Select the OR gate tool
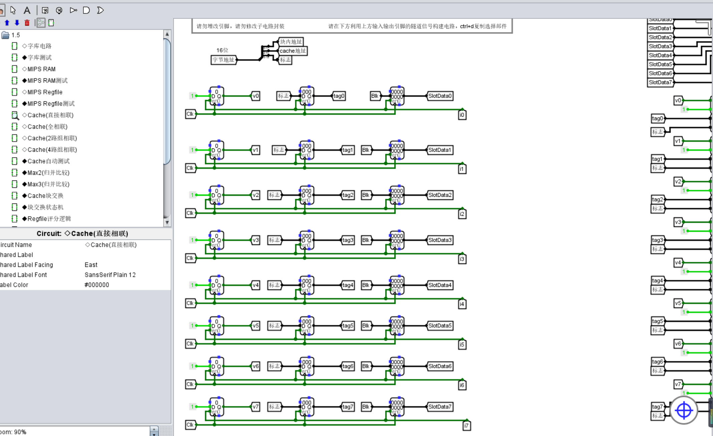 coord(100,10)
